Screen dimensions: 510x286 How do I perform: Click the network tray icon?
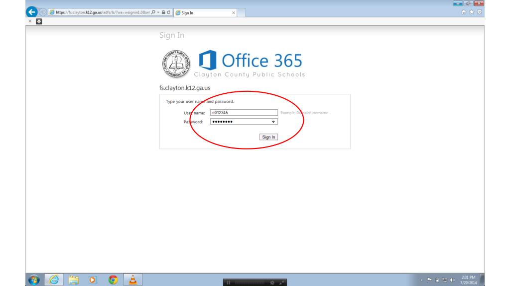[445, 280]
